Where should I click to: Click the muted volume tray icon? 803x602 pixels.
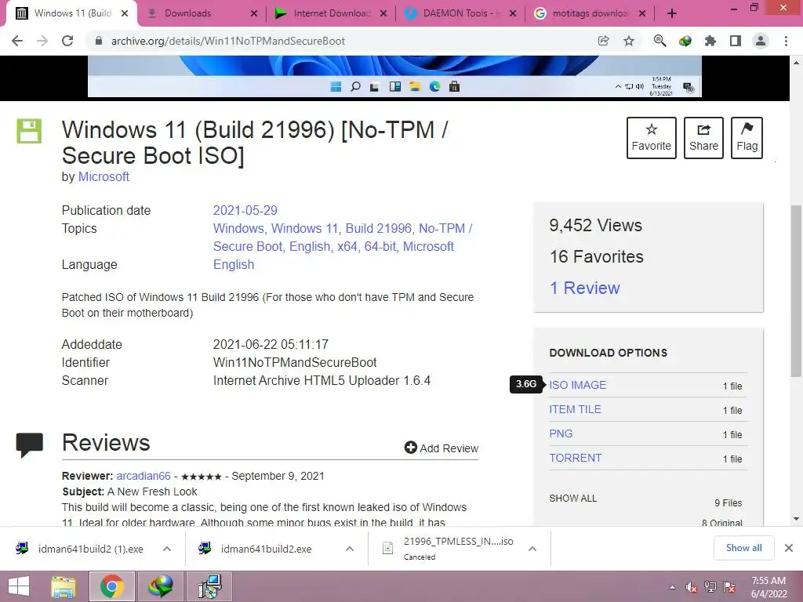692,587
